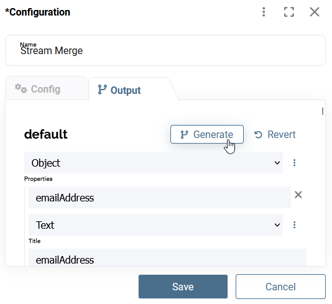Close the Configuration panel
The width and height of the screenshot is (332, 304).
[x=315, y=12]
